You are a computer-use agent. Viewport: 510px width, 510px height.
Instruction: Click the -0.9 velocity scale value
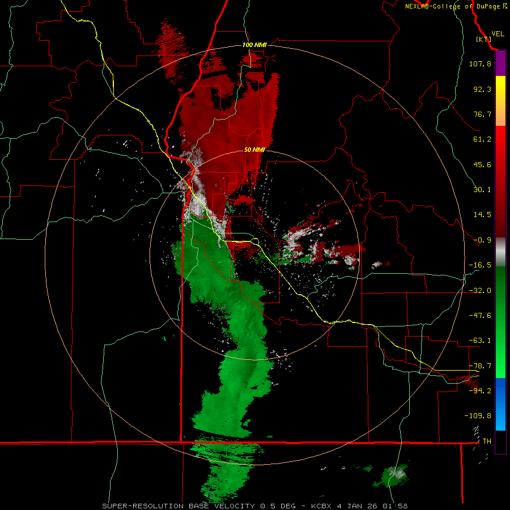click(482, 240)
